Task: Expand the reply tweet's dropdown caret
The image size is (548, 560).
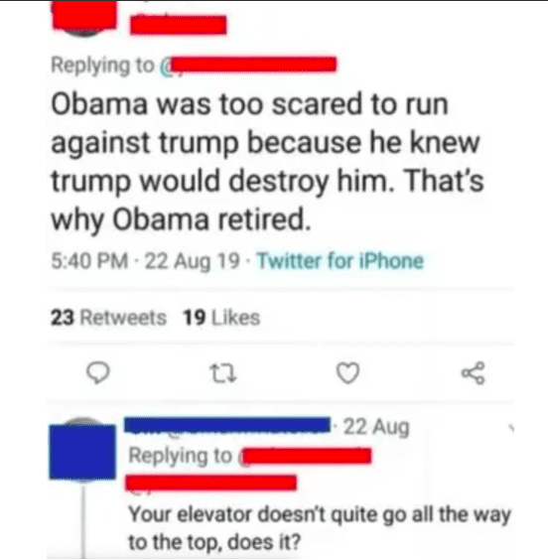Action: tap(511, 427)
